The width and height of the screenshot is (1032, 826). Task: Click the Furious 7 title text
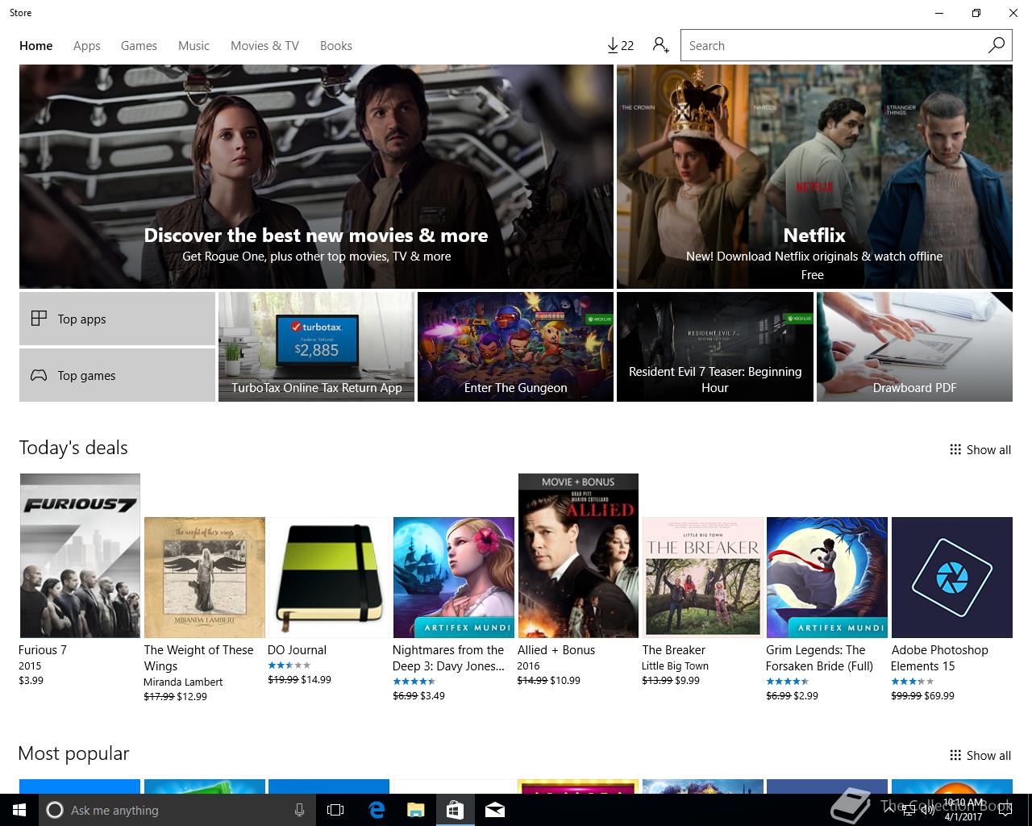coord(43,650)
